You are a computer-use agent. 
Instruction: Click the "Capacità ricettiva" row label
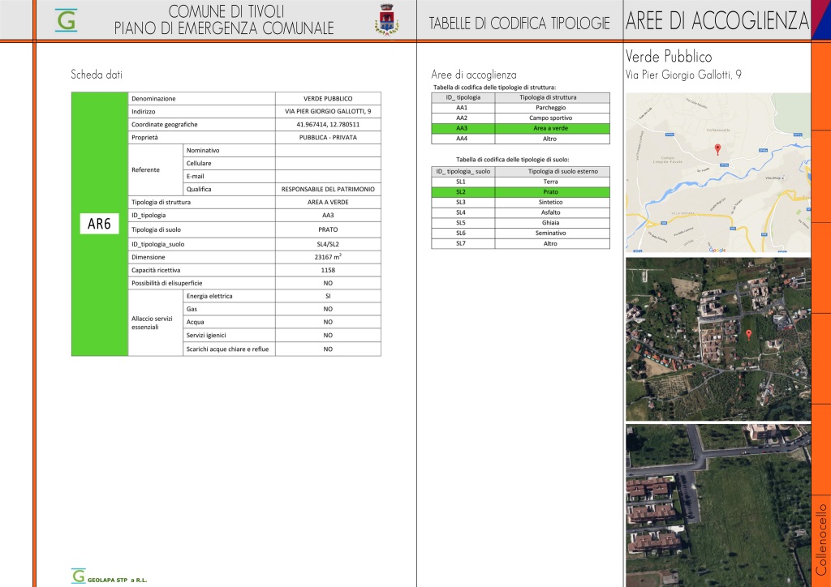(x=156, y=270)
